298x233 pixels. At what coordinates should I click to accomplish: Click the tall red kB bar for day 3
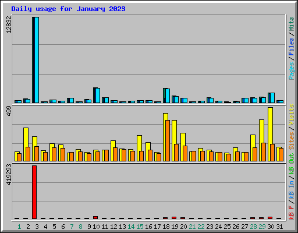(34, 192)
